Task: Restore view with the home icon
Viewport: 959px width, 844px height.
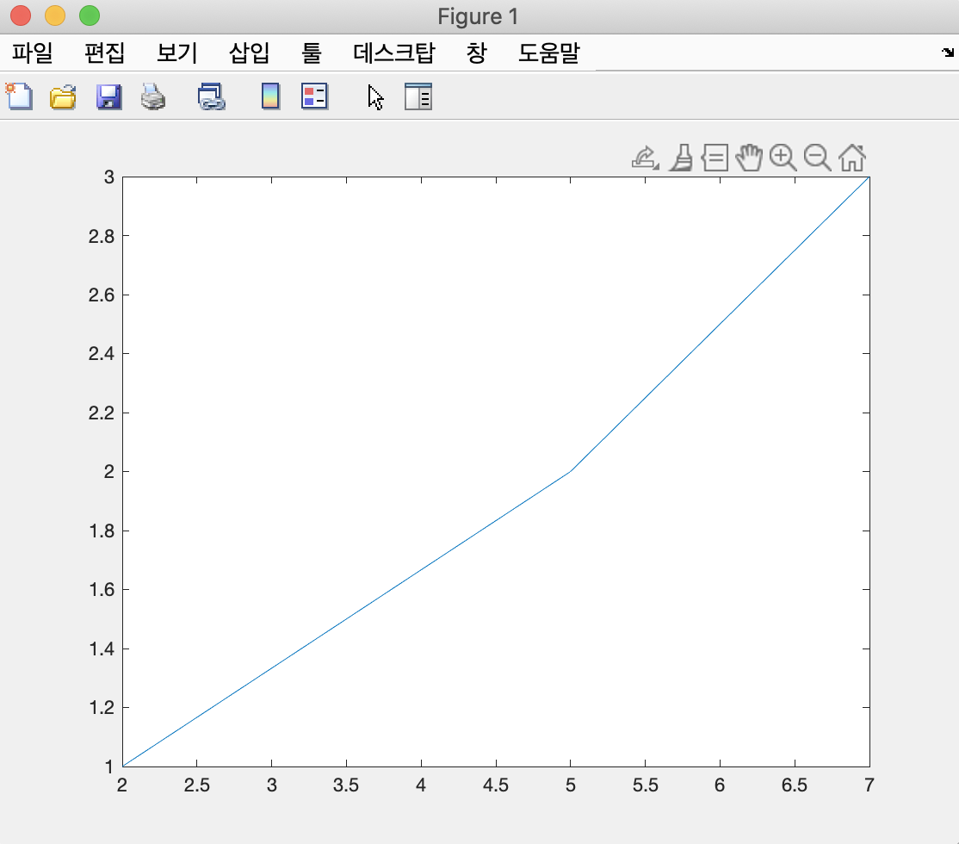Action: coord(852,158)
